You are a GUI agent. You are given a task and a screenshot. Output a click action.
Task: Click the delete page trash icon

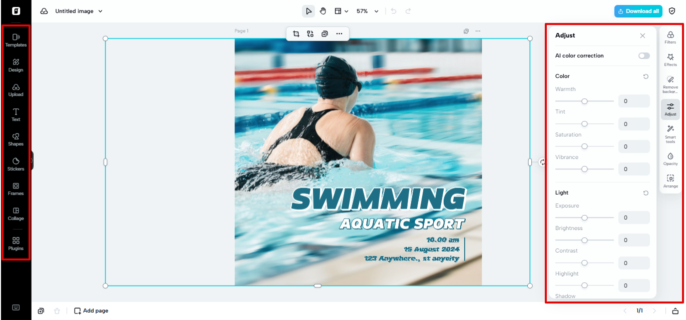(x=57, y=311)
